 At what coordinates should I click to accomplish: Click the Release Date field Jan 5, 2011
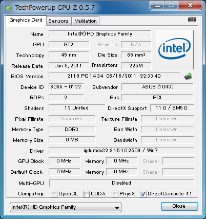(x=69, y=66)
